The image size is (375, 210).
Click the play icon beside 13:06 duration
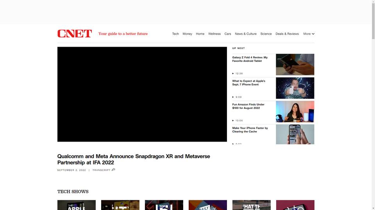233,121
